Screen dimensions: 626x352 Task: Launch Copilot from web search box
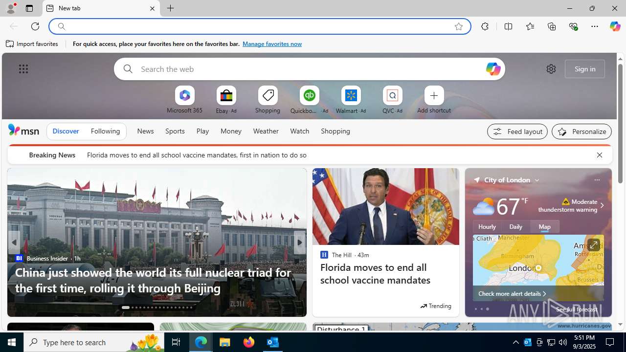pos(493,69)
